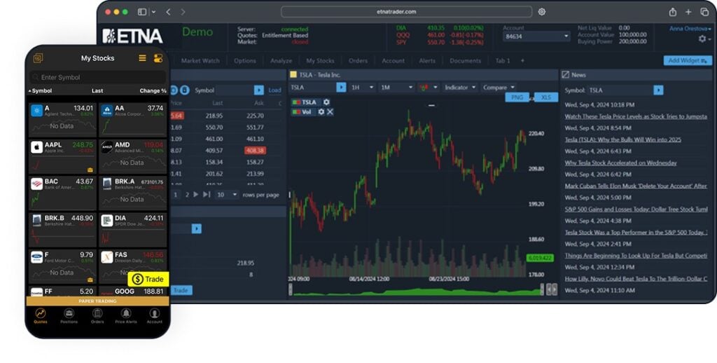Click the watchlist symbol go arrow button
Image resolution: width=717 pixels, height=363 pixels.
259,90
